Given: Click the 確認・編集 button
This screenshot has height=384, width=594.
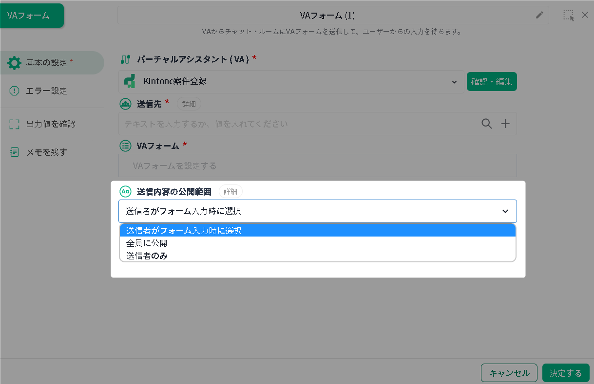Looking at the screenshot, I should click(492, 82).
